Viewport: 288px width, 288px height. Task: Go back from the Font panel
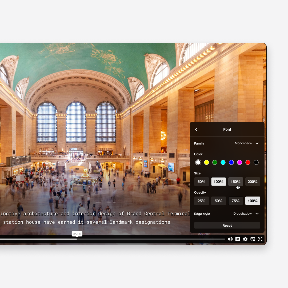(x=196, y=129)
